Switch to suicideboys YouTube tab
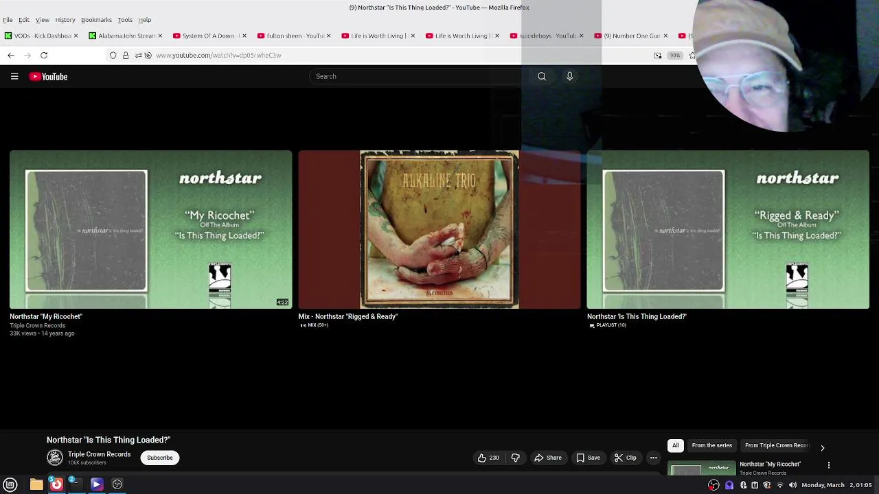Screen dimensions: 879x494 tap(547, 36)
